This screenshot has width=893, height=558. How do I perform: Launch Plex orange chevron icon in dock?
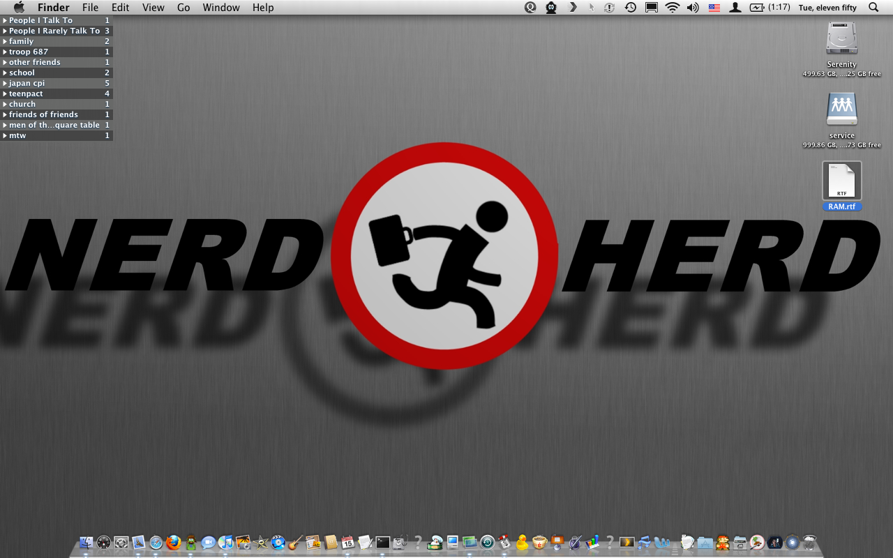click(626, 542)
